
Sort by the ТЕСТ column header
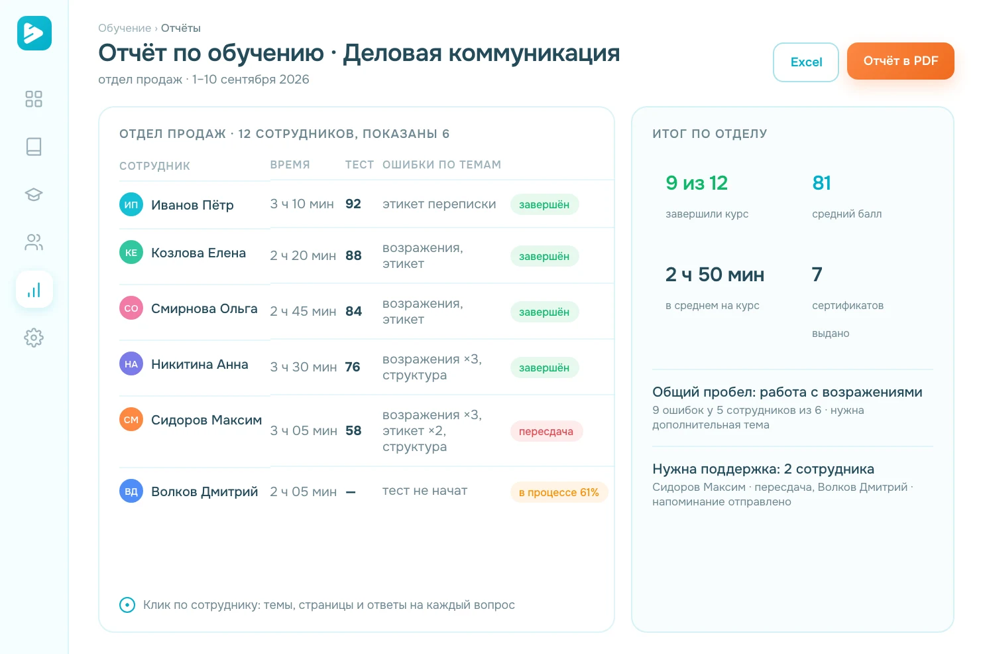(359, 164)
